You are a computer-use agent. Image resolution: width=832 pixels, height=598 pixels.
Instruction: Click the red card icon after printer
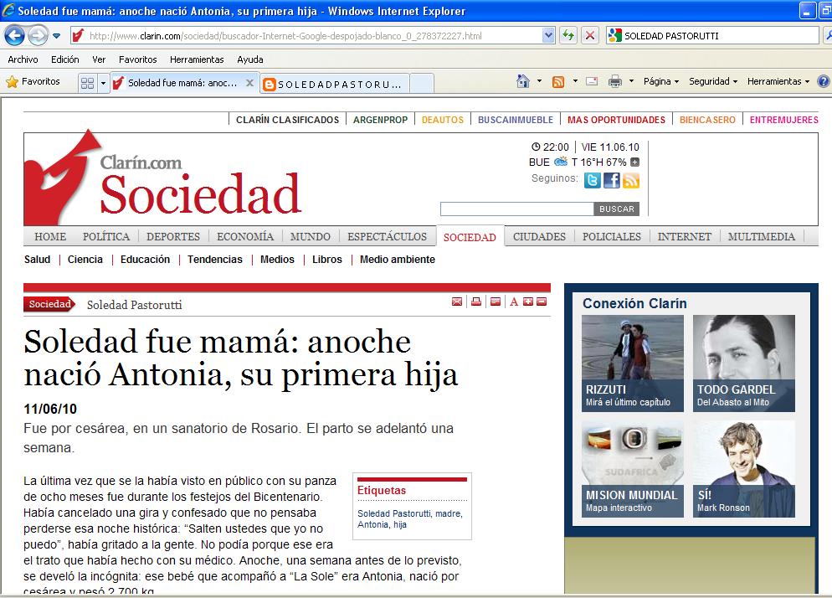coord(495,302)
